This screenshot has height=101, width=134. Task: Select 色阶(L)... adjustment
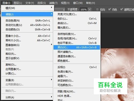coord(77,19)
